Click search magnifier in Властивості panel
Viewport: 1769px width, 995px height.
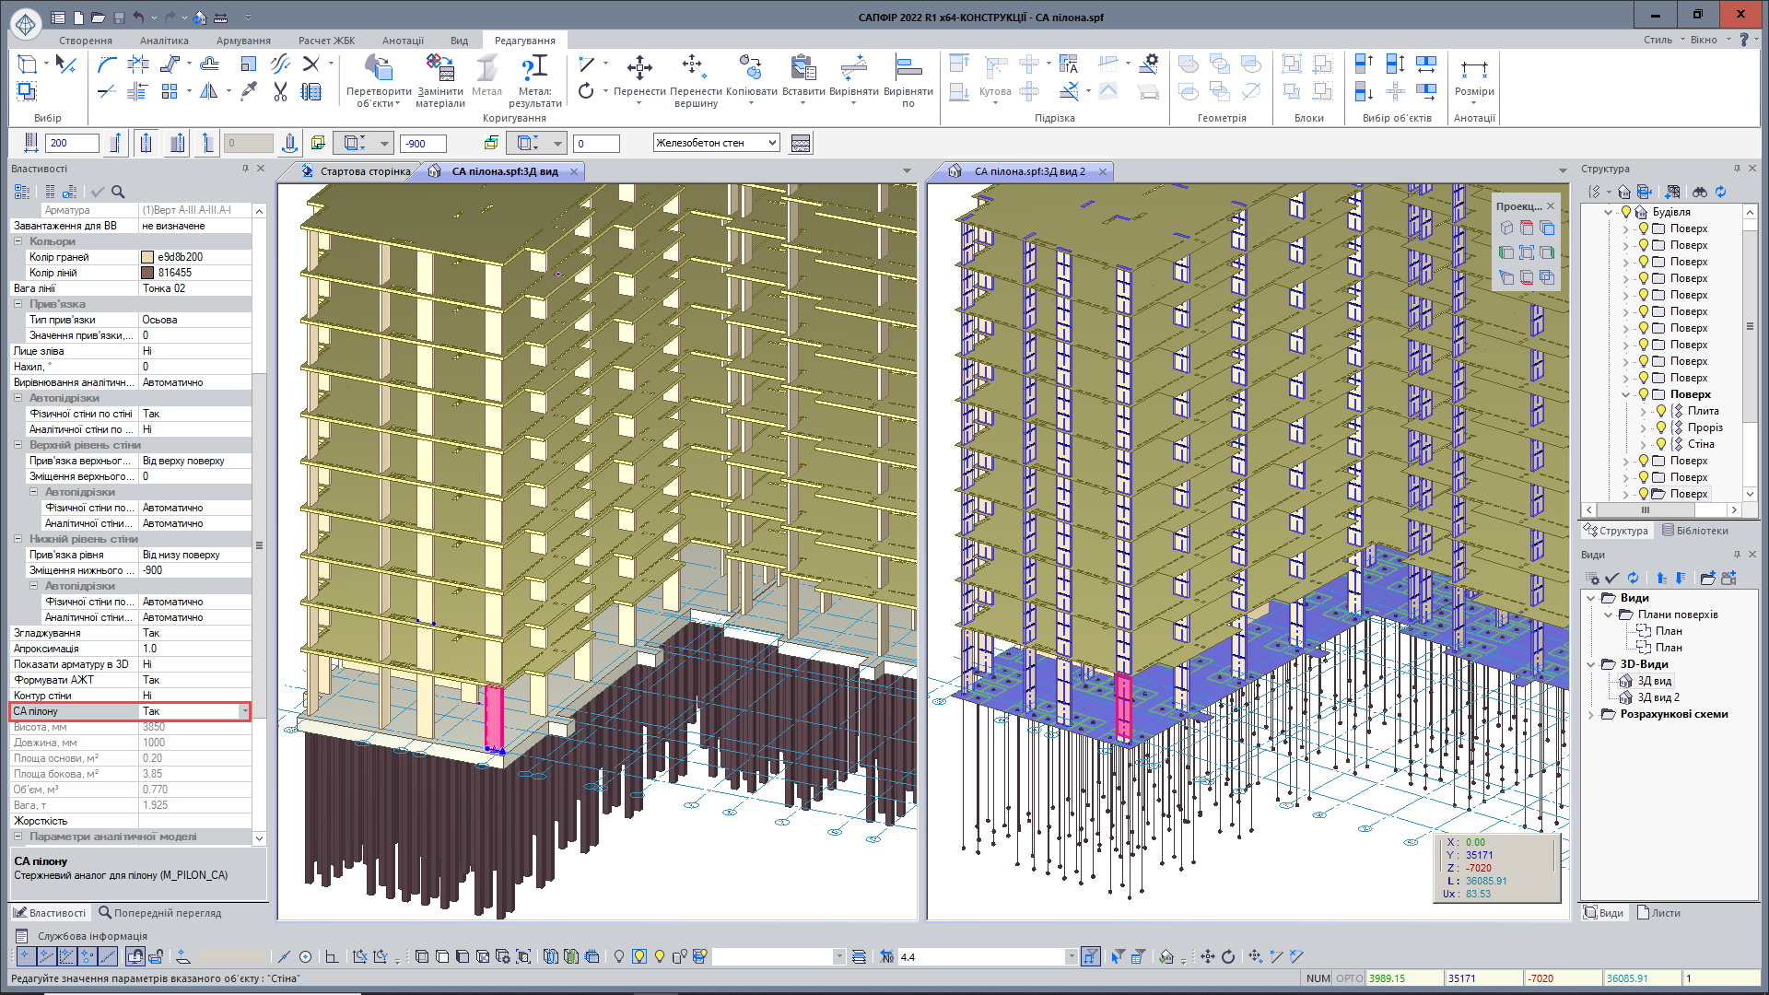pos(118,192)
